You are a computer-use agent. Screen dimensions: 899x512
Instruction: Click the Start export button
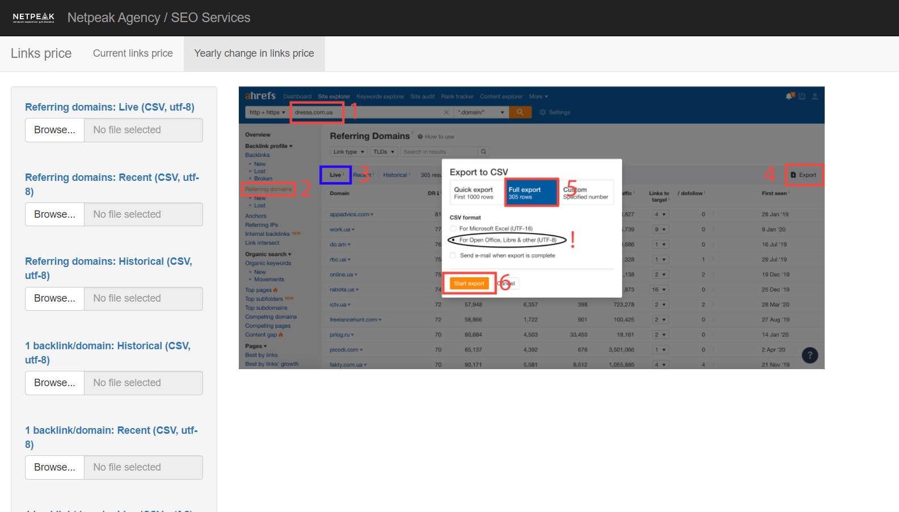click(469, 283)
